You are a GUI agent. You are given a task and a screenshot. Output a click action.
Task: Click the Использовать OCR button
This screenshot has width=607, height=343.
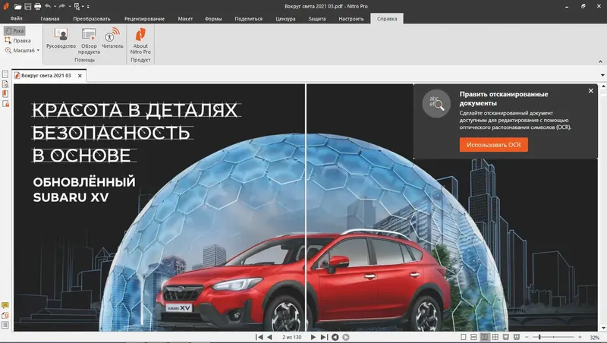(x=494, y=145)
